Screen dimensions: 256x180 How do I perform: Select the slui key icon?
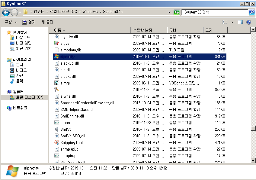(x=57, y=90)
